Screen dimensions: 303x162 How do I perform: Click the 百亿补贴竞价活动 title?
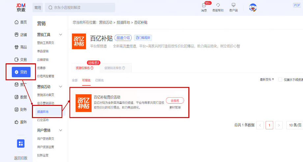[x=107, y=97]
